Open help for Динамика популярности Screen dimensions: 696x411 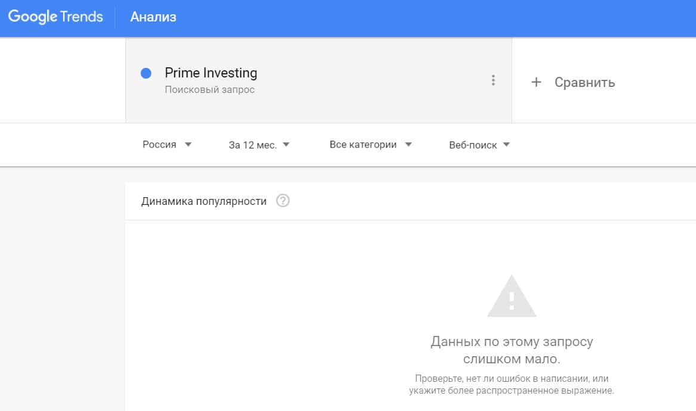283,201
